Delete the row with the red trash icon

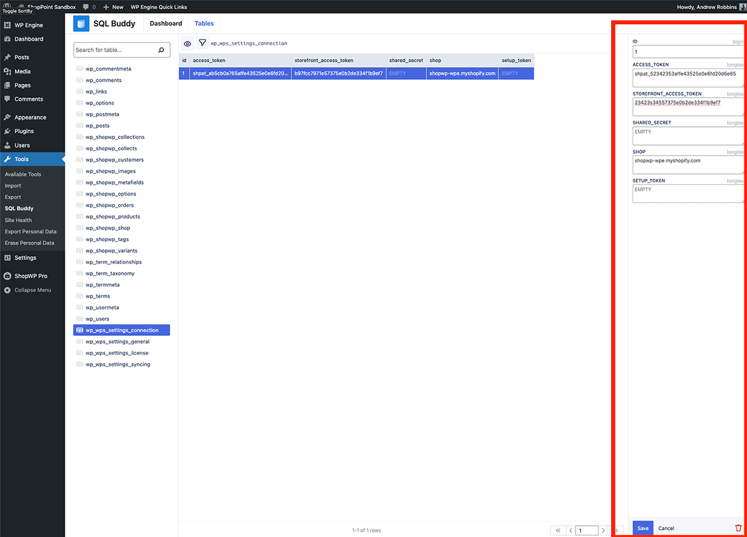pyautogui.click(x=738, y=528)
